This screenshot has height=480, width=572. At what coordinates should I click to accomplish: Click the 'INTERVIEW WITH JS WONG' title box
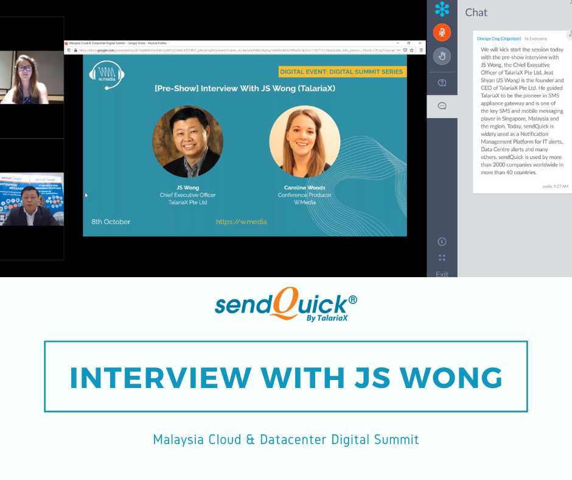(286, 376)
